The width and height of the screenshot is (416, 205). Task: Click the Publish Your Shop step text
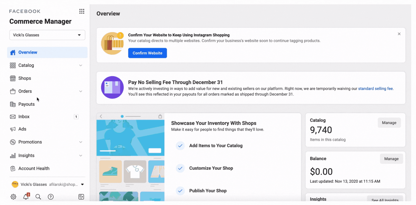[208, 191]
